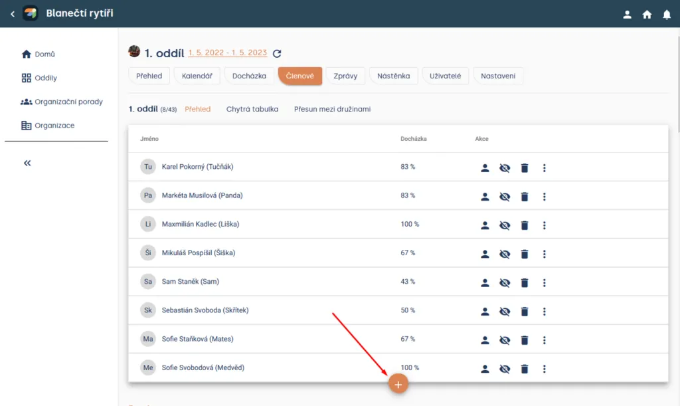Switch to the Docházka tab
680x406 pixels.
[250, 76]
